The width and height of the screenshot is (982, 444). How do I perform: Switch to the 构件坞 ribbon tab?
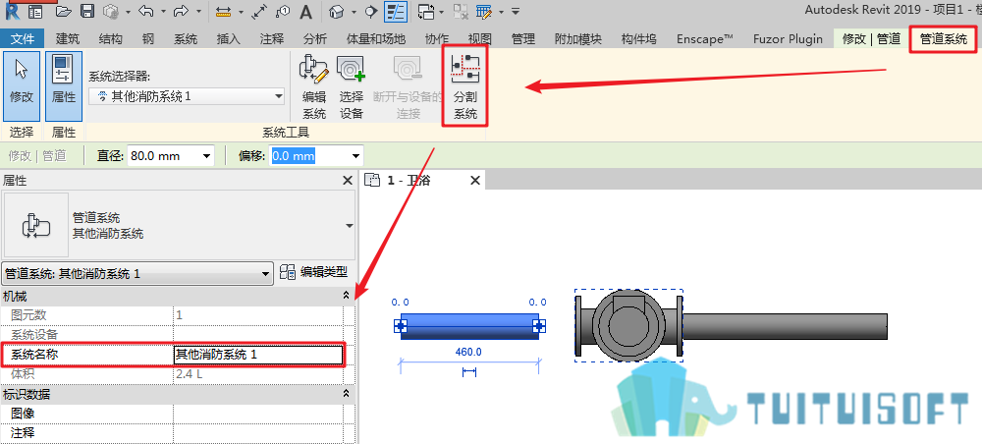(639, 39)
